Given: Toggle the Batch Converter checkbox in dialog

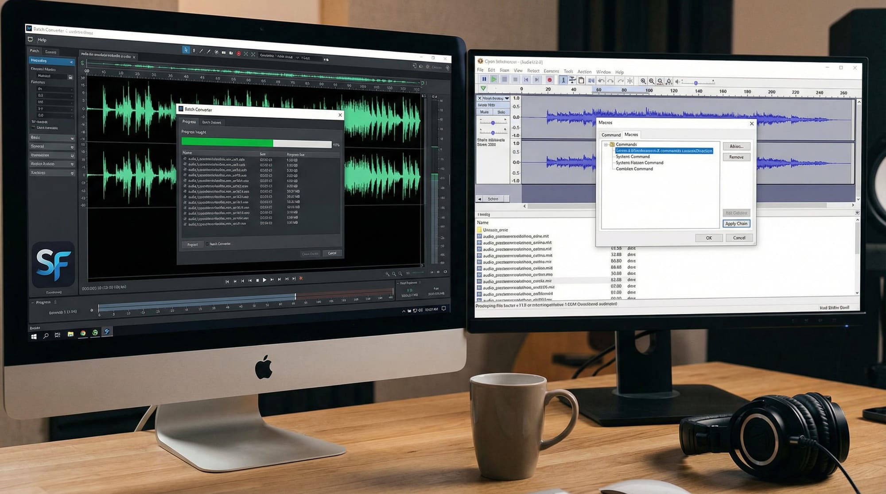Looking at the screenshot, I should pos(207,244).
